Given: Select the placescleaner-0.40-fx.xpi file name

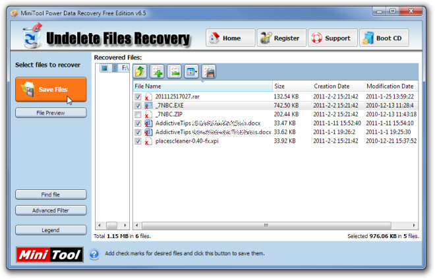Looking at the screenshot, I should pyautogui.click(x=187, y=141).
